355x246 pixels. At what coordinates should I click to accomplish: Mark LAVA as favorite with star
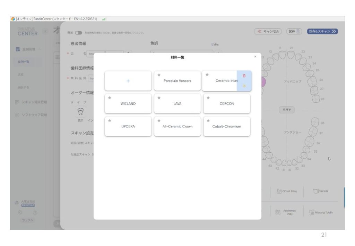(x=159, y=98)
